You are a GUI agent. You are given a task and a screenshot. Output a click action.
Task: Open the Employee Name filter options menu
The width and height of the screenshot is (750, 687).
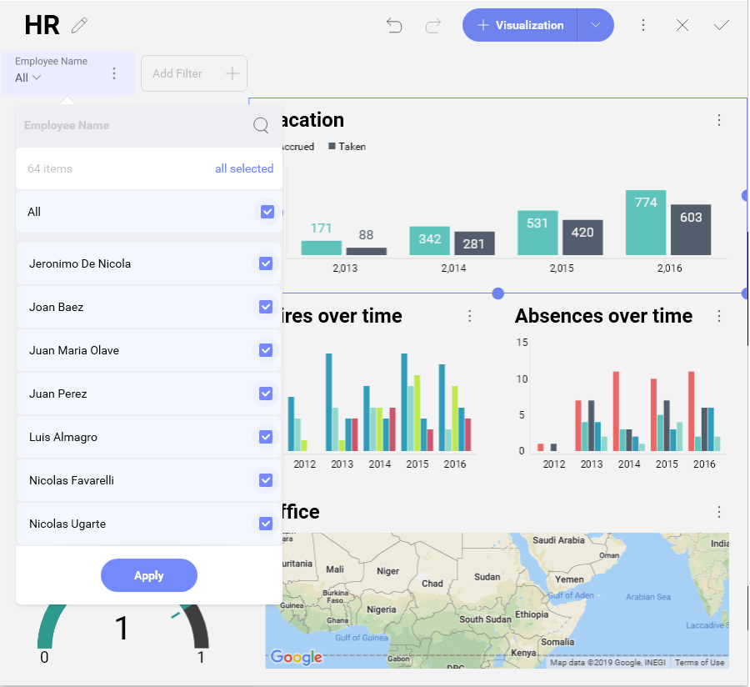coord(114,74)
